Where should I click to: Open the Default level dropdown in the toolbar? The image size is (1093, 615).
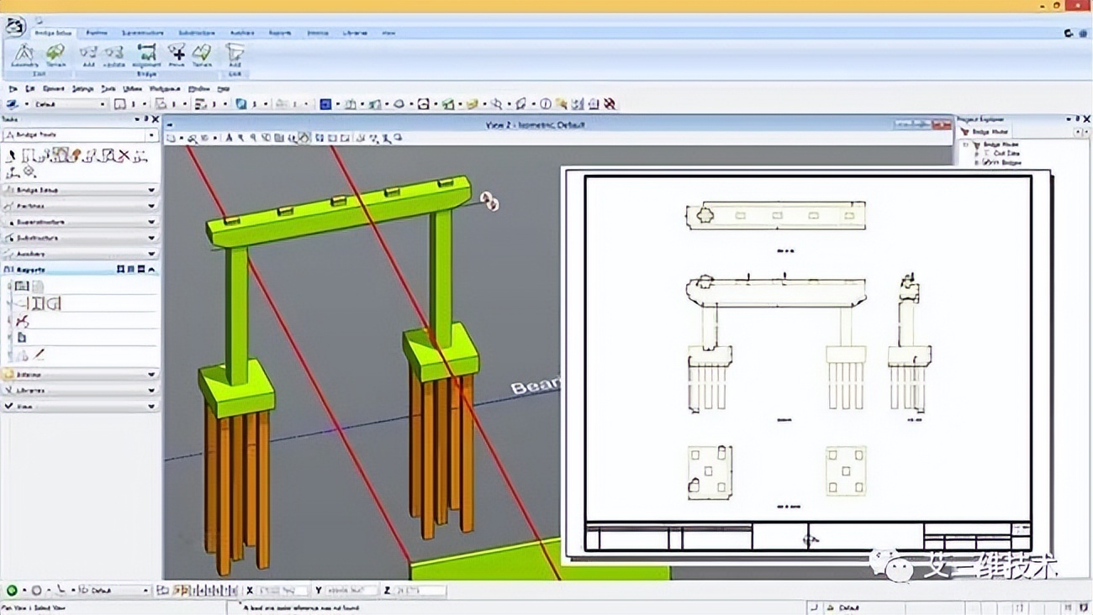[x=103, y=104]
